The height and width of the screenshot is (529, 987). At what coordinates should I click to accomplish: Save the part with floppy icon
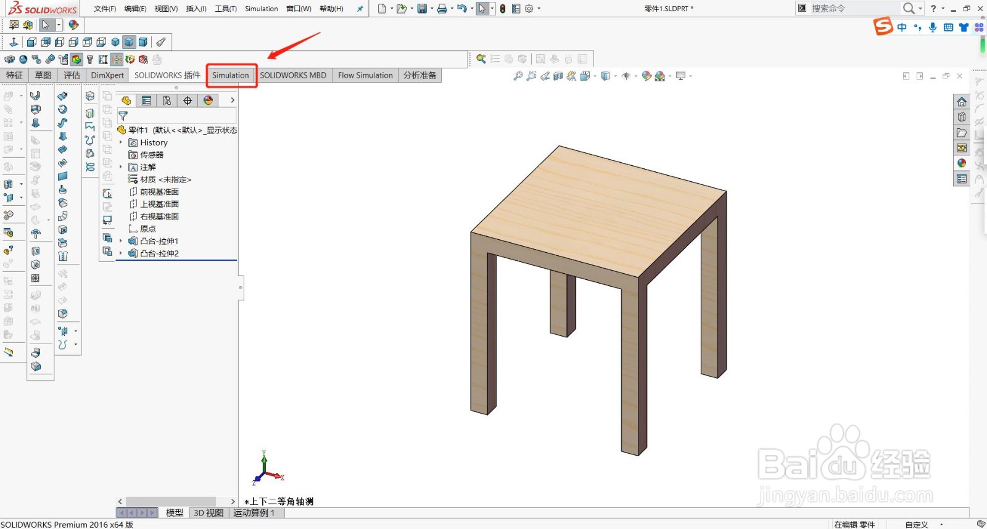[x=422, y=9]
